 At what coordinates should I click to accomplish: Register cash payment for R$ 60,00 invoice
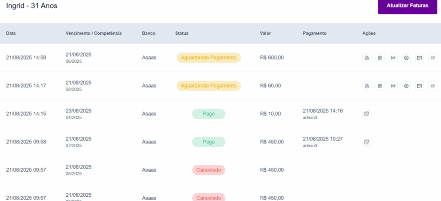coord(432,86)
